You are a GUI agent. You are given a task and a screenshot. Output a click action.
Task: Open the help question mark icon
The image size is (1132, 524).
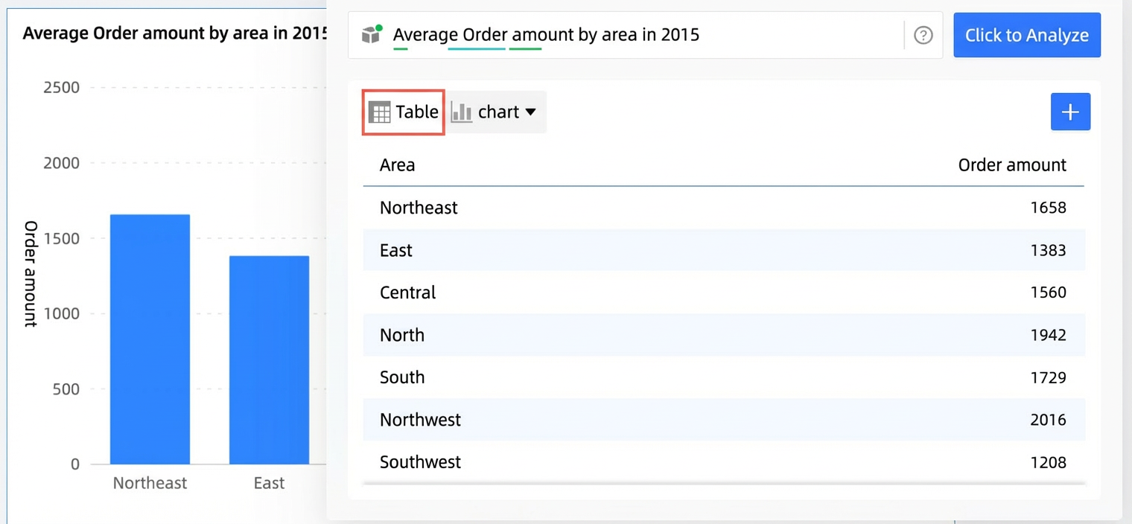point(923,35)
